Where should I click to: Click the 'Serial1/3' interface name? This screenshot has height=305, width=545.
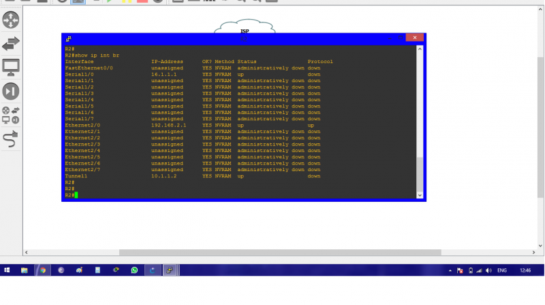point(79,94)
